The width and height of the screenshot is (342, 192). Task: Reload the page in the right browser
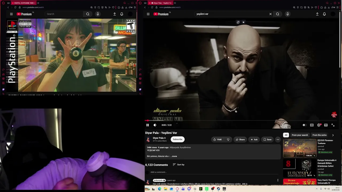tap(152, 7)
